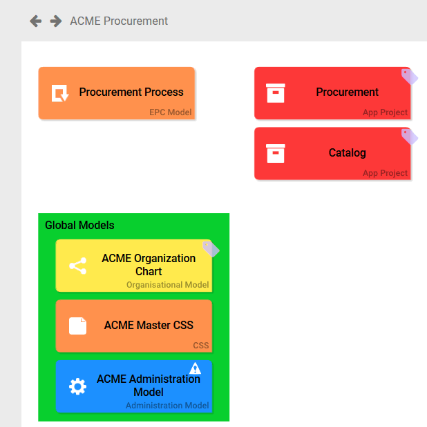
Task: Click the ACME Procurement breadcrumb title
Action: click(119, 21)
